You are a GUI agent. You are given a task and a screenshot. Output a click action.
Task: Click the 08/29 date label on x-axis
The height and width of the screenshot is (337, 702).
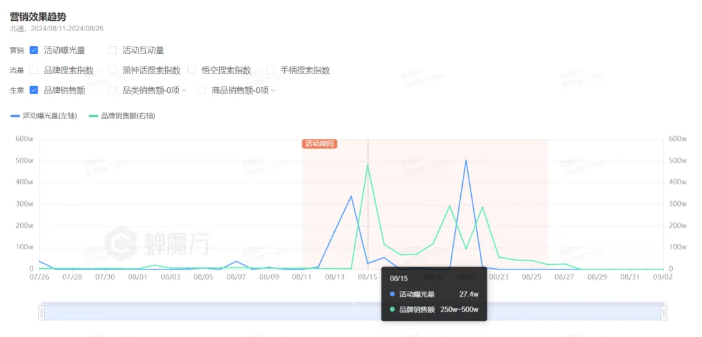(597, 277)
